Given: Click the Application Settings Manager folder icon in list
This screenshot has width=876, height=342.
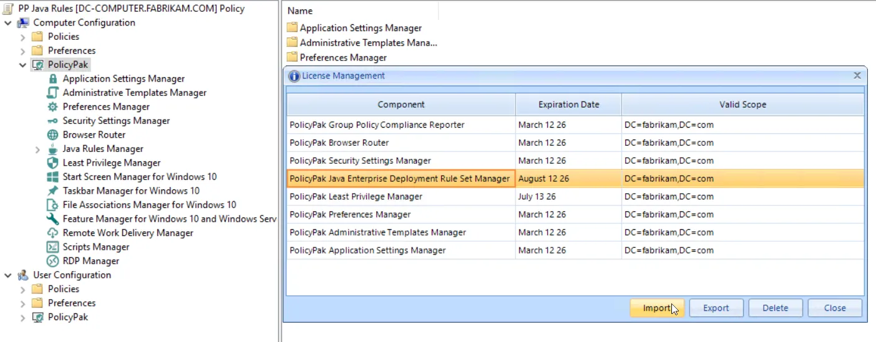Looking at the screenshot, I should coord(292,27).
